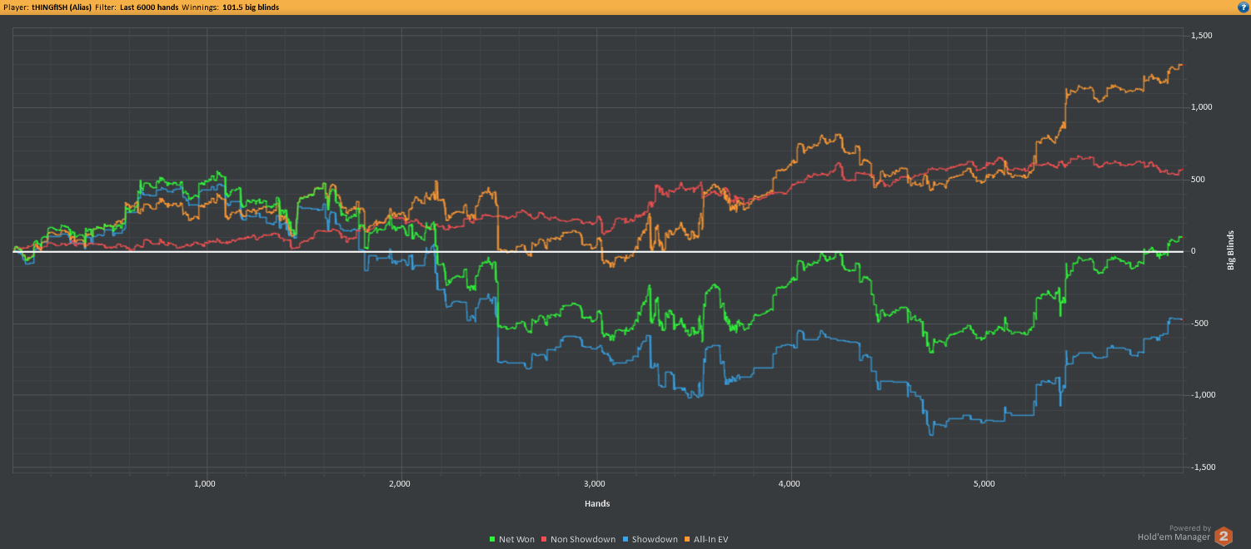Toggle the All-In EV orange legend swatch

[x=687, y=540]
